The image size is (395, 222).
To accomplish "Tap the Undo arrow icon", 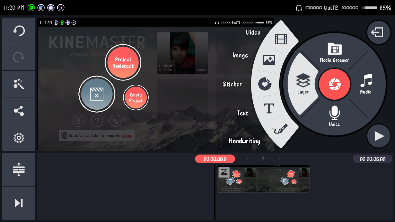I will [19, 31].
